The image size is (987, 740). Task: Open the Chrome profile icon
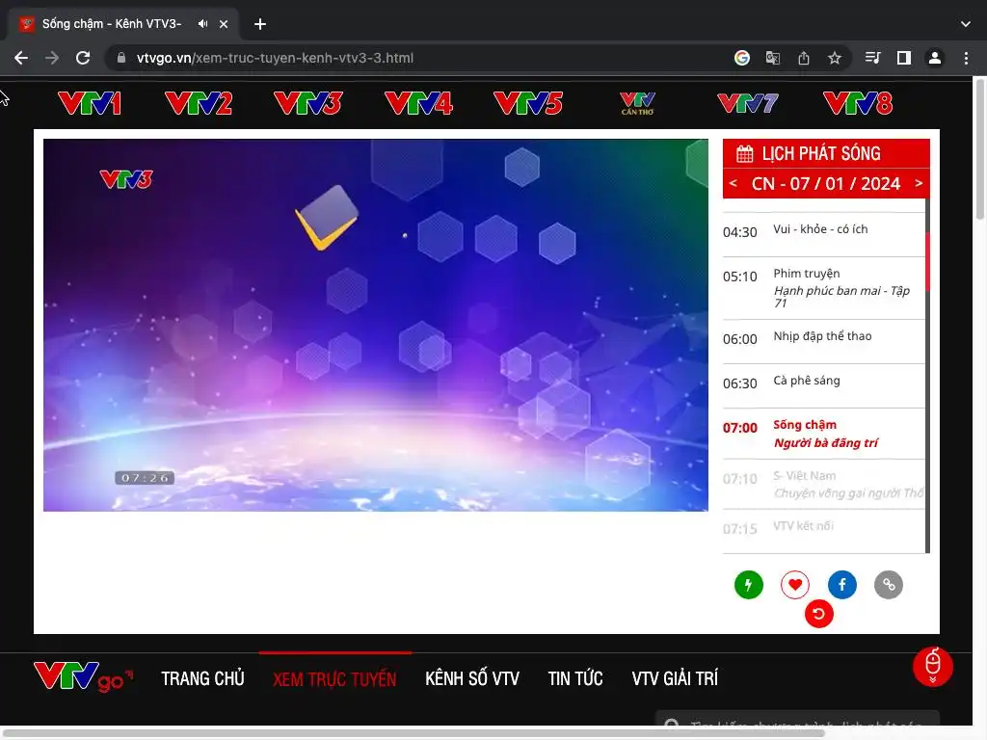click(935, 58)
